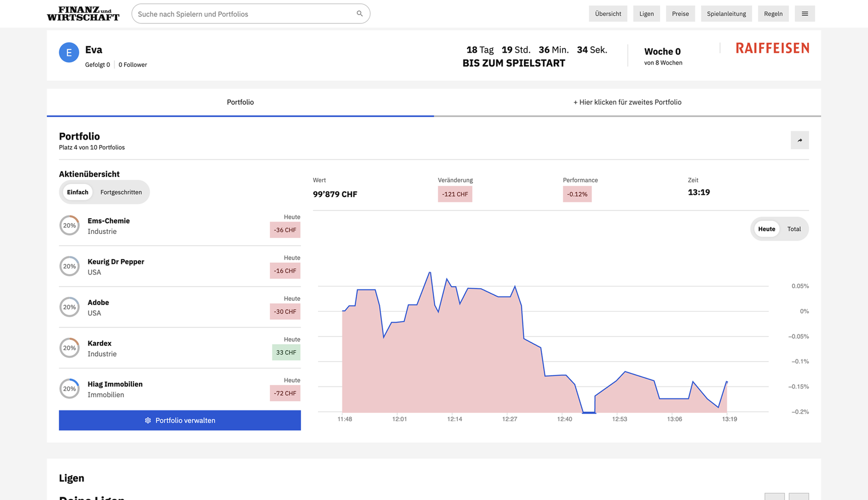This screenshot has width=868, height=500.
Task: Click the player and portfolio search field
Action: 244,14
